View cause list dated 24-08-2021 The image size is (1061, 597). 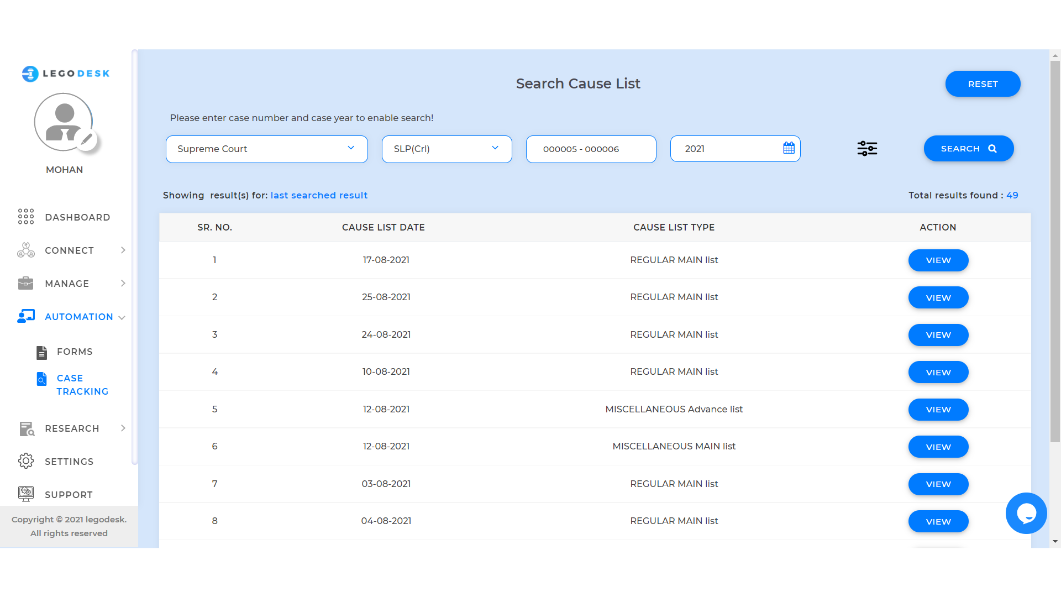[x=938, y=335]
